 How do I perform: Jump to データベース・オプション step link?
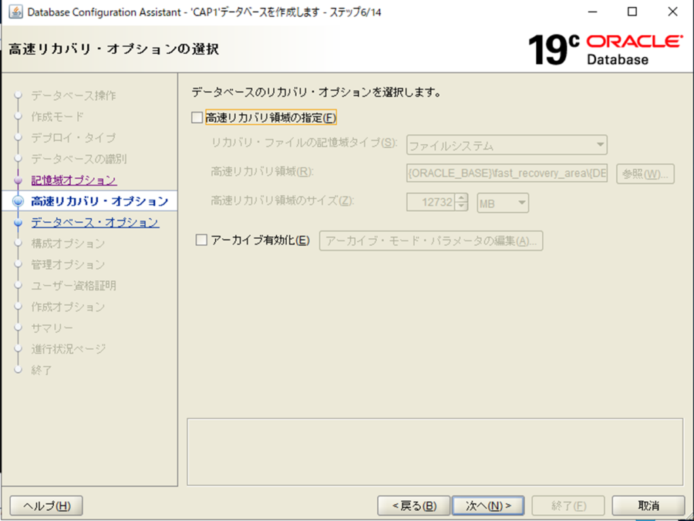(x=95, y=223)
